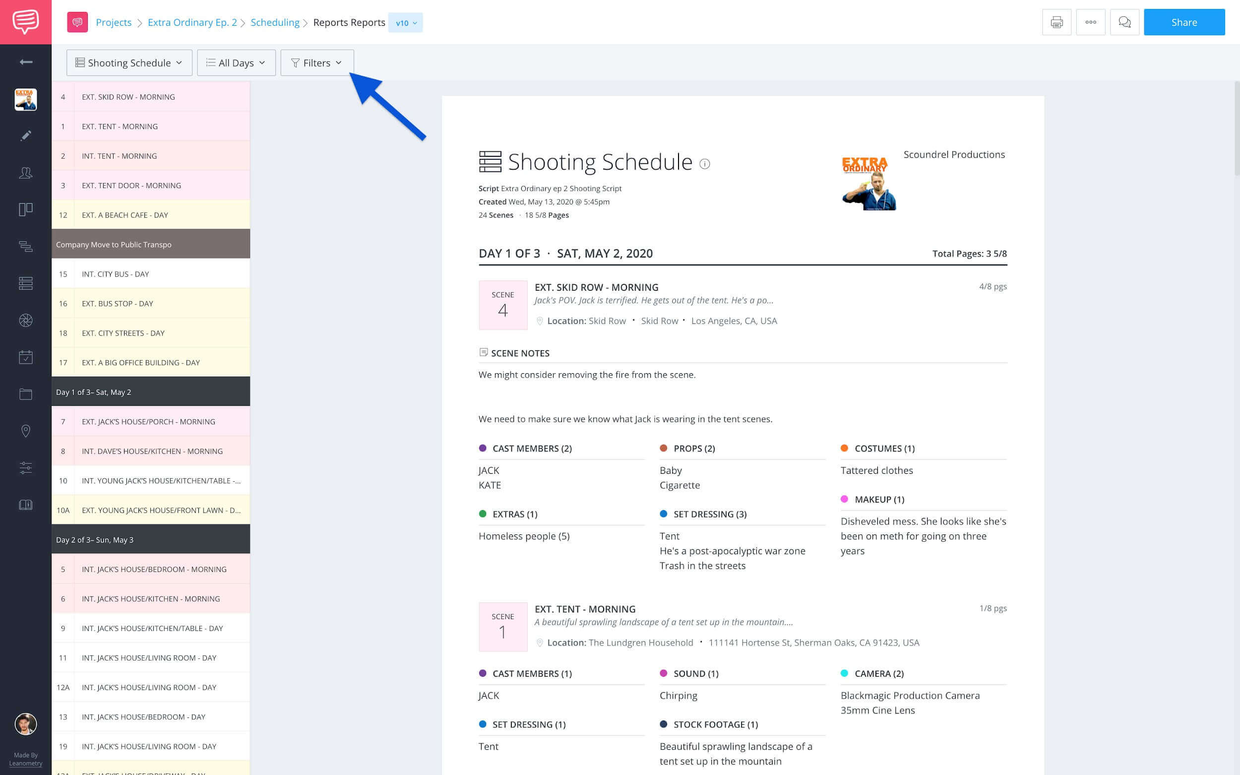
Task: Open the Shooting Schedule view dropdown
Action: 129,63
